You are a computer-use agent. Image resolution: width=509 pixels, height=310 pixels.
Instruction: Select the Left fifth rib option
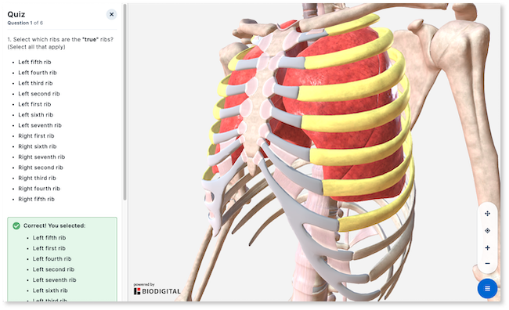point(34,62)
